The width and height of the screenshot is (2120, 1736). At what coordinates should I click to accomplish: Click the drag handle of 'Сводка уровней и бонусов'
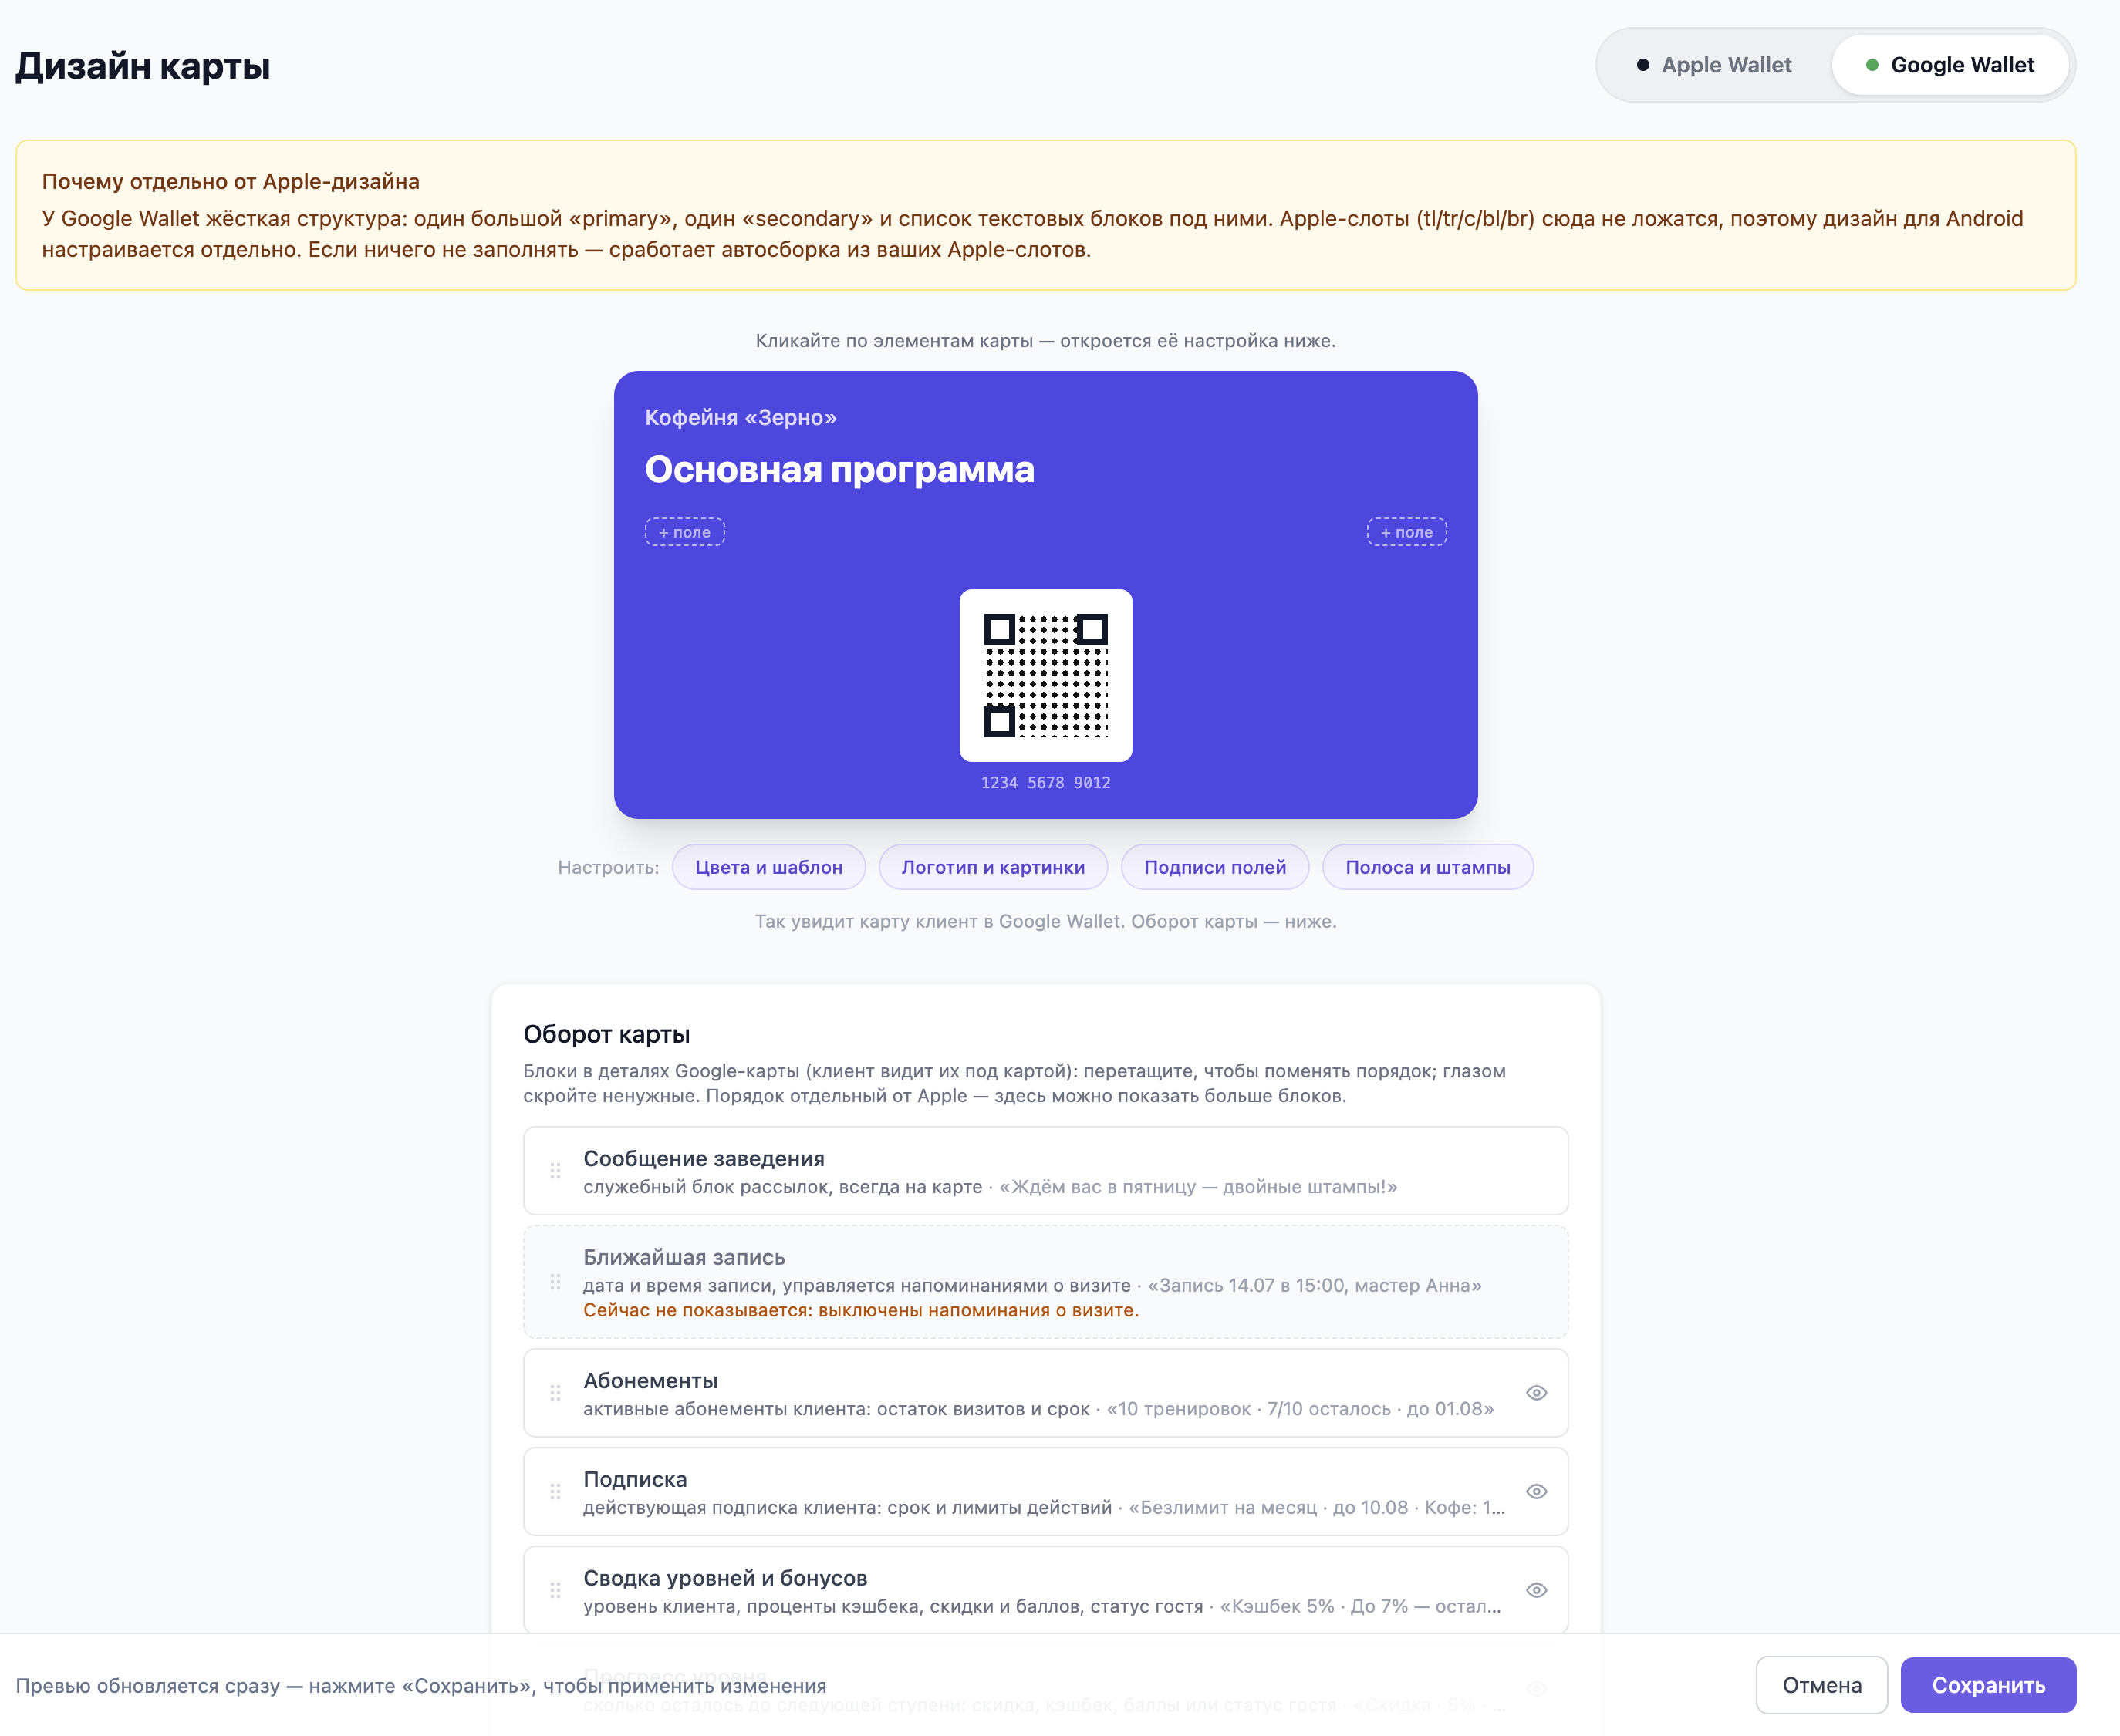pyautogui.click(x=555, y=1590)
